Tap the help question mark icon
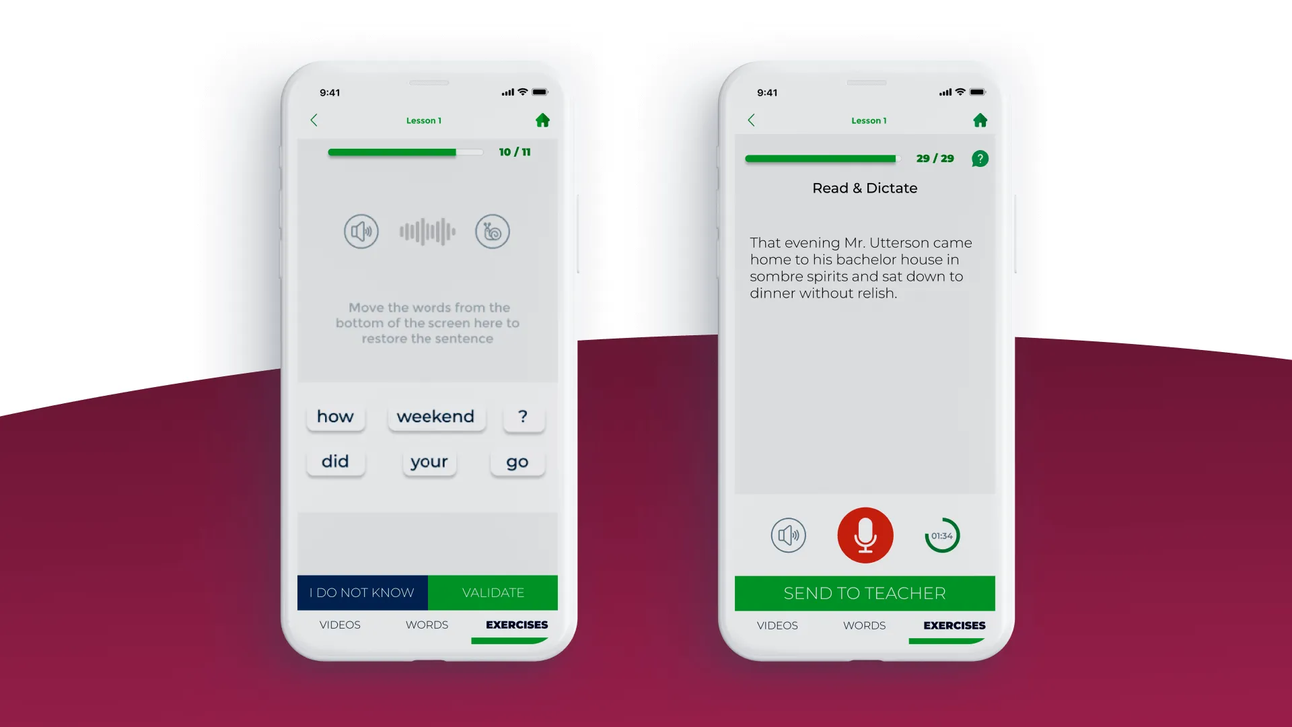This screenshot has height=727, width=1292. pyautogui.click(x=980, y=158)
